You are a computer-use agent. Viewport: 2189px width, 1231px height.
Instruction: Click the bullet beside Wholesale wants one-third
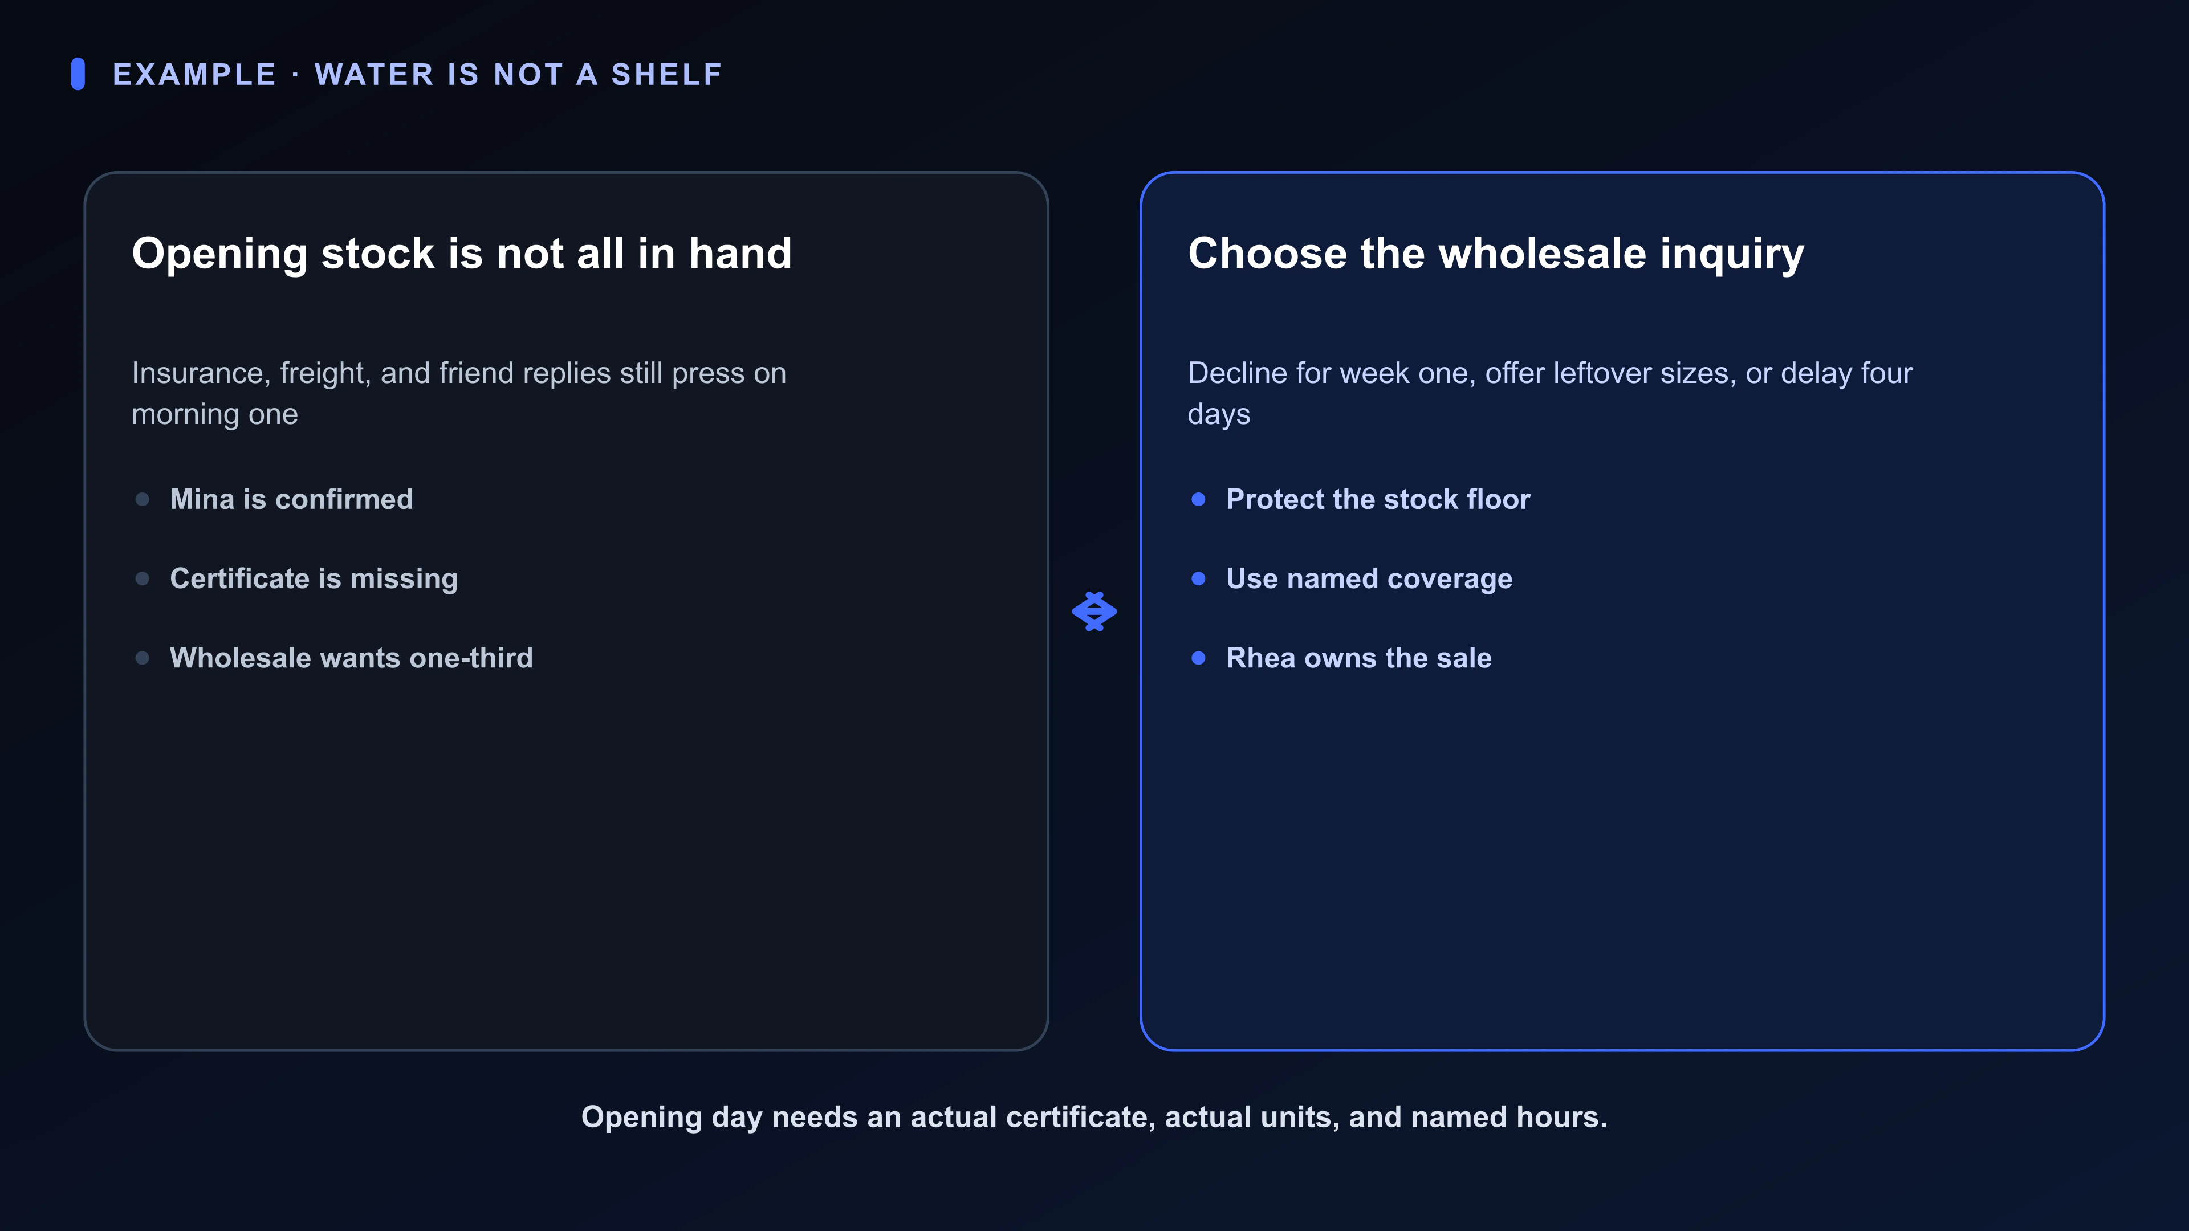pyautogui.click(x=142, y=658)
